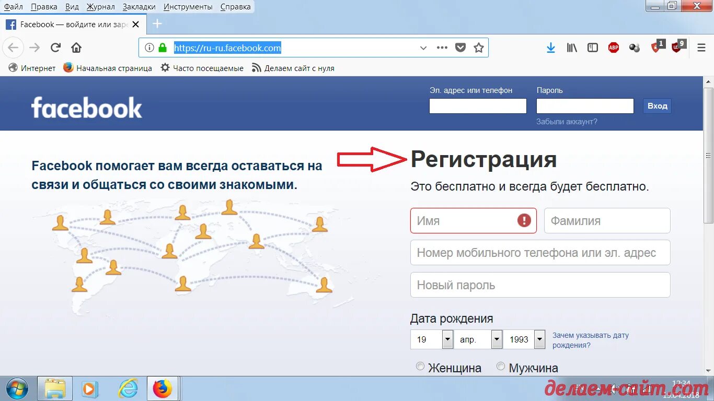Click the Вход login button

(x=657, y=106)
